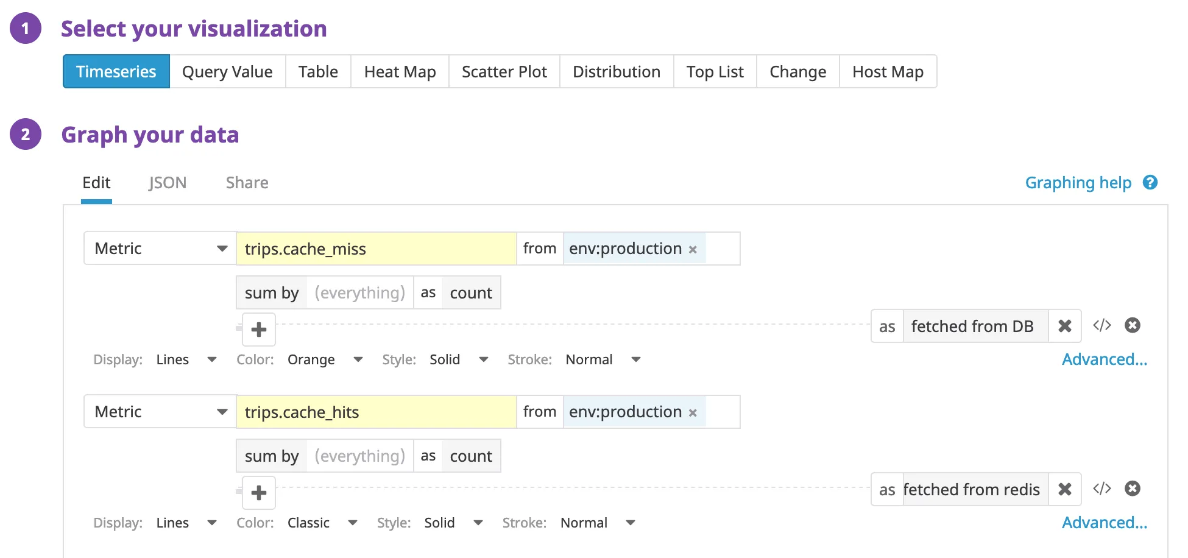Open Style Solid dropdown for cache_miss query
Image resolution: width=1188 pixels, height=558 pixels.
coord(459,359)
